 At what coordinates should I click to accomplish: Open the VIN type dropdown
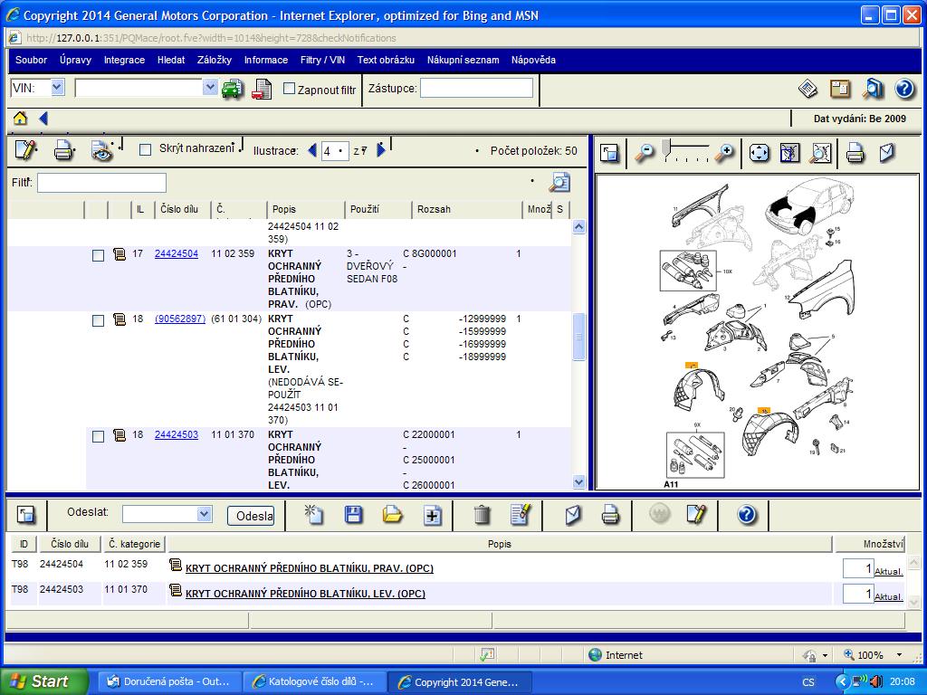pos(57,88)
